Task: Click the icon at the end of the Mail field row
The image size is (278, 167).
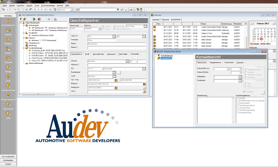Action: coord(144,84)
